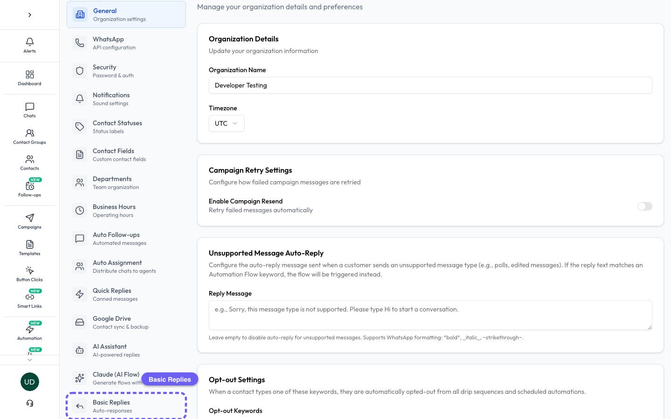Expand the sidebar with the chevron arrow
The height and width of the screenshot is (419, 671).
30,15
